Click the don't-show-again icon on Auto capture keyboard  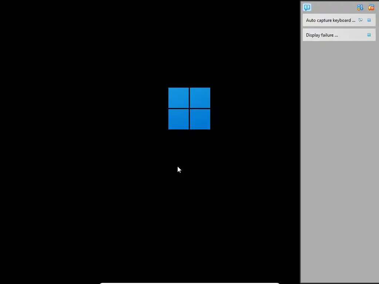coord(360,20)
